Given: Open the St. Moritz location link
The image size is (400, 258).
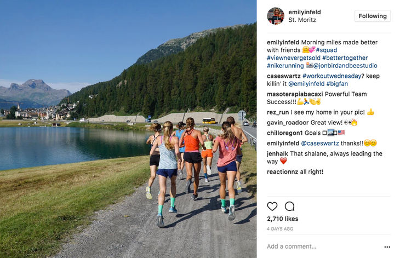Looking at the screenshot, I should [x=302, y=20].
